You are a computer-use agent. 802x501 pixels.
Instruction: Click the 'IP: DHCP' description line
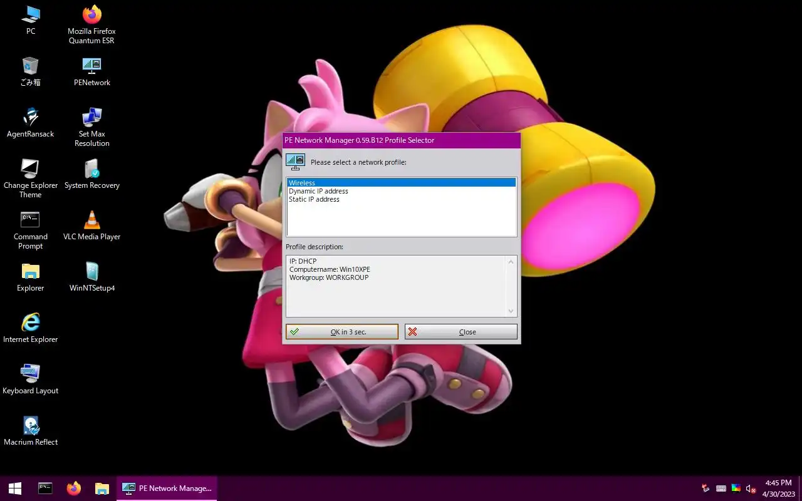tap(303, 261)
